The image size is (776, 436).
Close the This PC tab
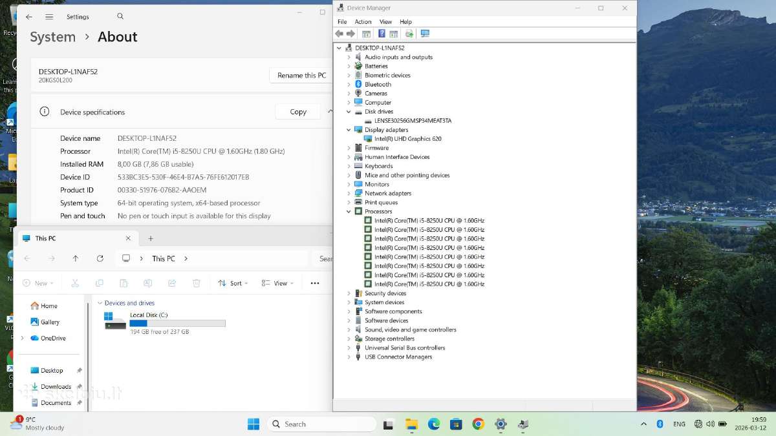coord(128,238)
